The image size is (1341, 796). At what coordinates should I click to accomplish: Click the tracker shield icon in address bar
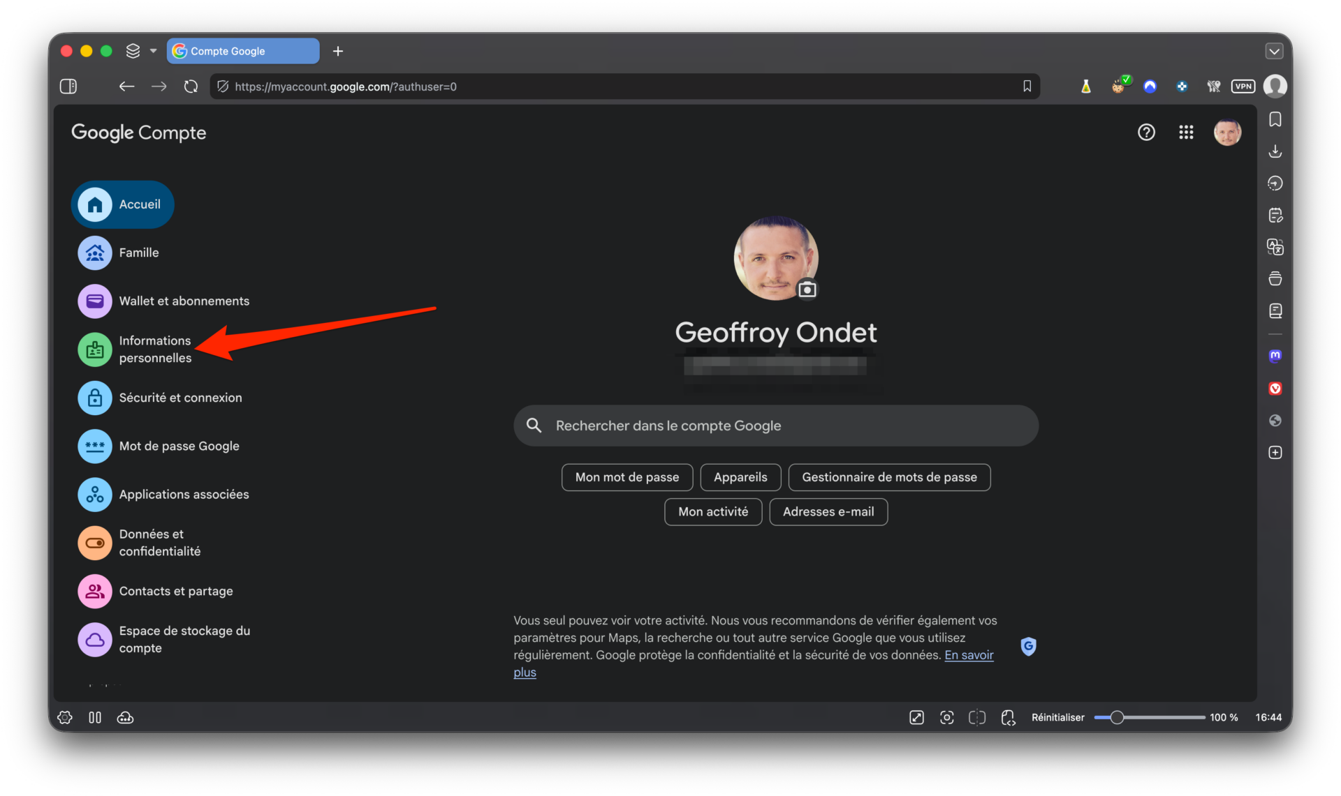[223, 87]
